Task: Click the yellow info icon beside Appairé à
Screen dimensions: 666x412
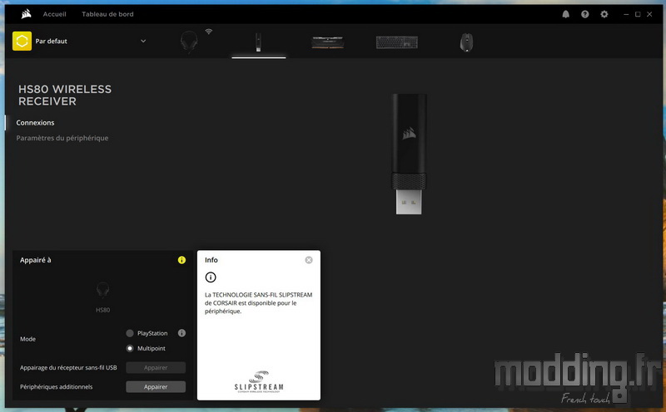Action: [181, 260]
